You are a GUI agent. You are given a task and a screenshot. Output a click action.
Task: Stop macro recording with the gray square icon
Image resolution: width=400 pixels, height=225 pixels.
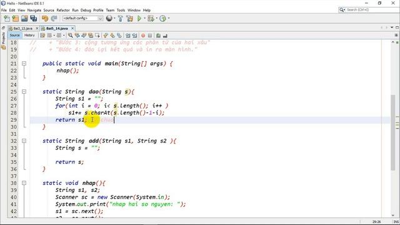(x=150, y=36)
